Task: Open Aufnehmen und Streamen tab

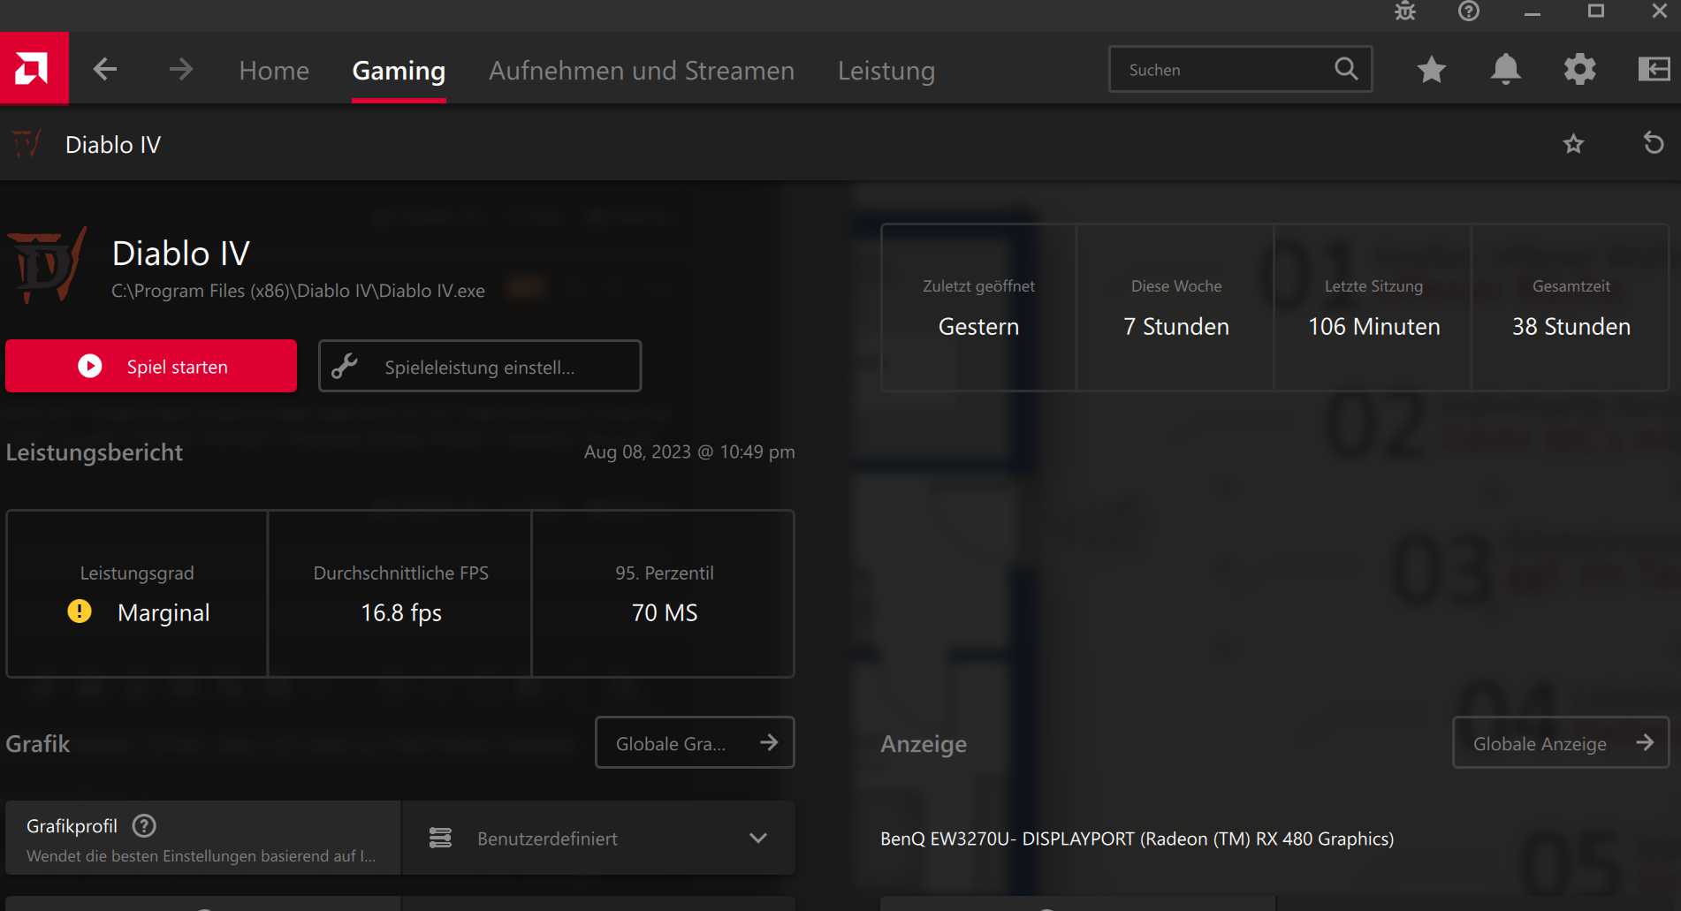Action: coord(642,71)
